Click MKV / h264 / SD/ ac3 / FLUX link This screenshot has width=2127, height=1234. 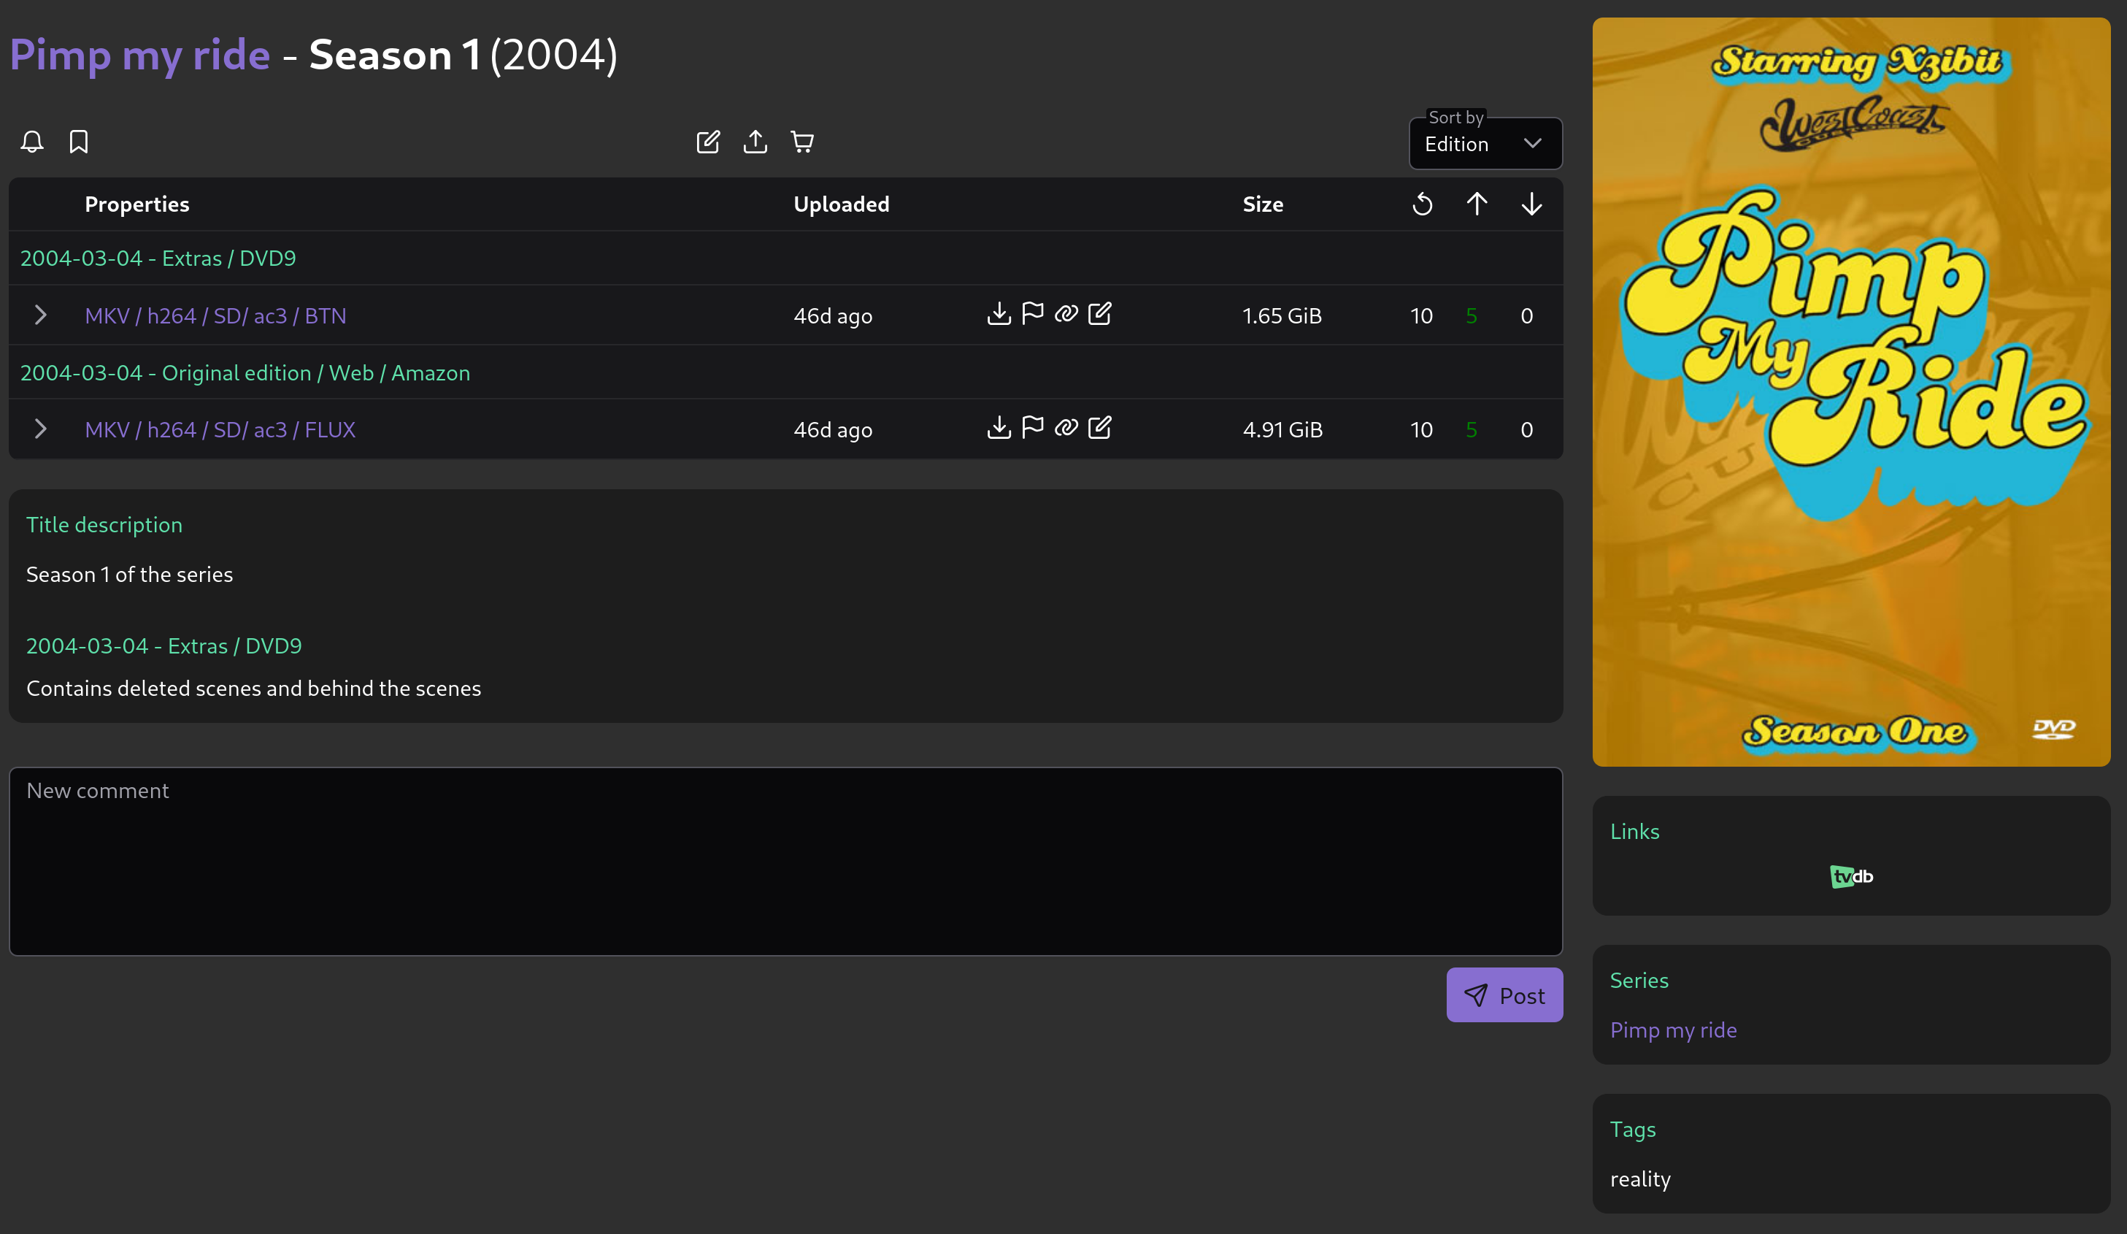220,430
